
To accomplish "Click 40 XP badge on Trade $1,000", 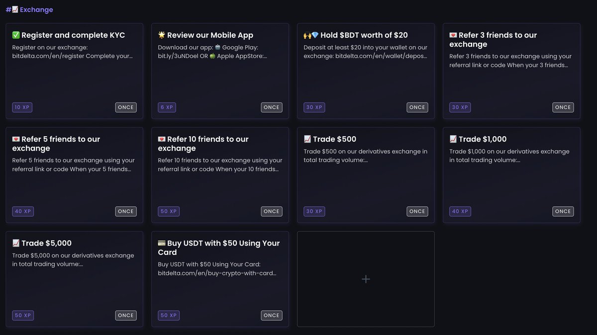I will 460,211.
